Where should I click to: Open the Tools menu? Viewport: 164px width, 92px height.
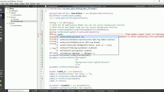(x=27, y=4)
